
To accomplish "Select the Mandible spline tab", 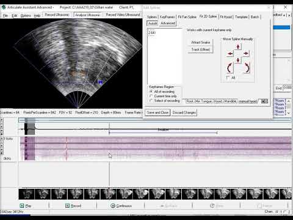I will pos(230,101).
